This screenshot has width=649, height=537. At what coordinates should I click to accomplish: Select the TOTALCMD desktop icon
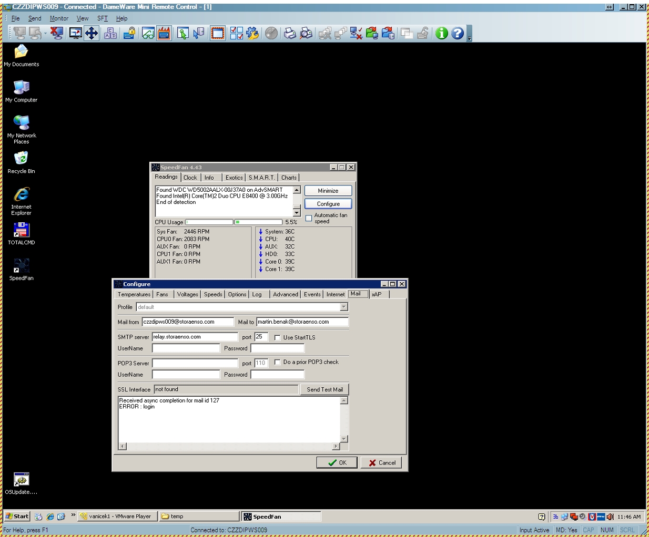pyautogui.click(x=22, y=234)
